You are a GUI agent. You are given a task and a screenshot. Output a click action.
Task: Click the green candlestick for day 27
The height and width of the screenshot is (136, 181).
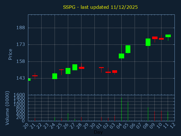coord(75,67)
